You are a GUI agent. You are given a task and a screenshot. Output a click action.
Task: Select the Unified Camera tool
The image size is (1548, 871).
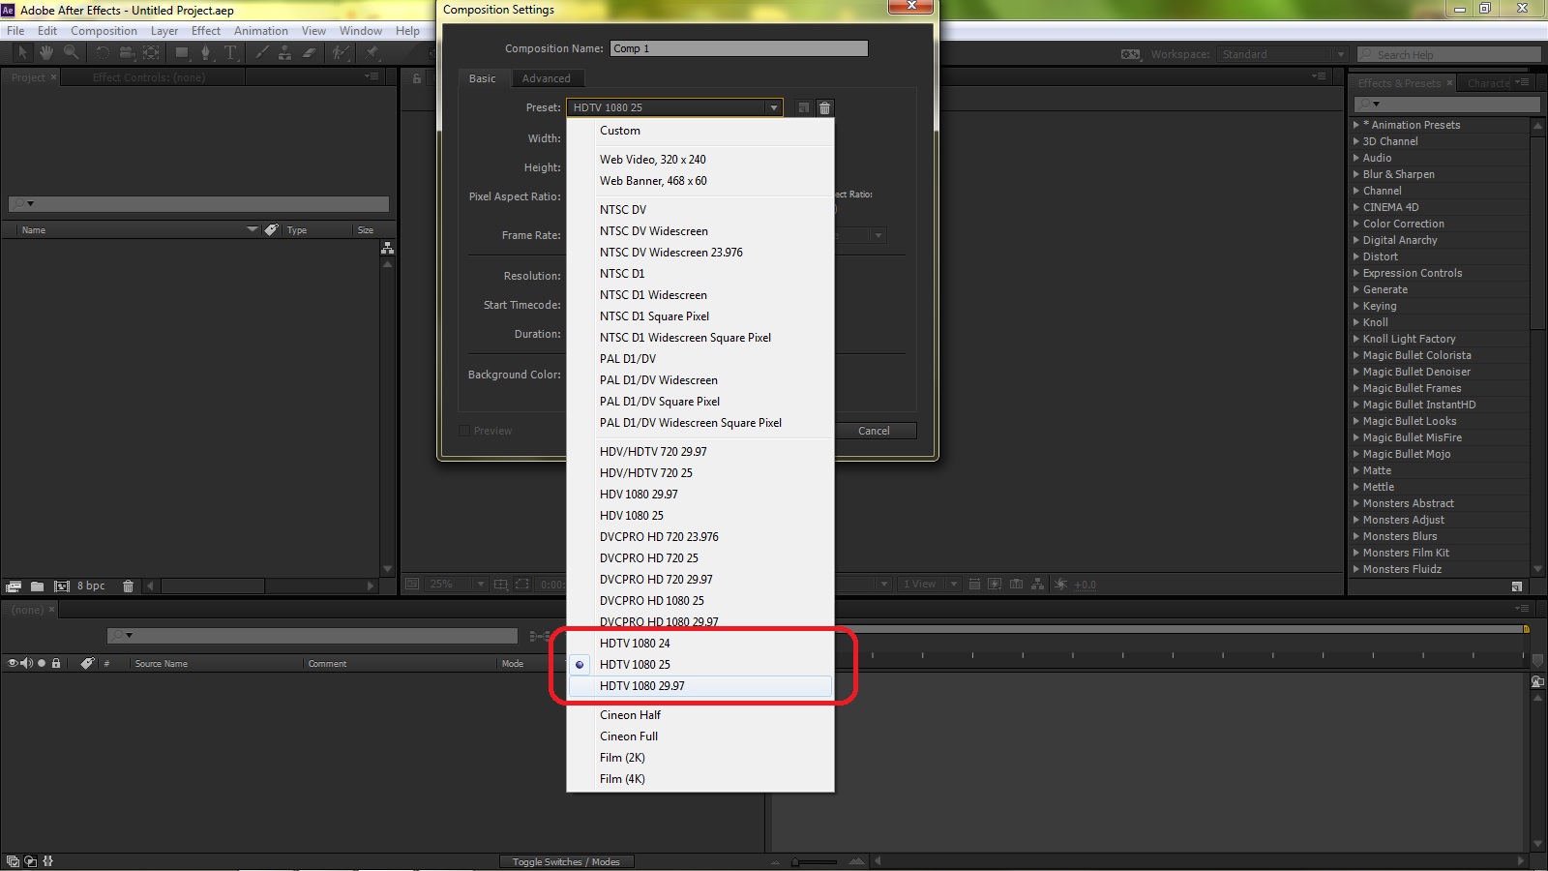pos(126,53)
